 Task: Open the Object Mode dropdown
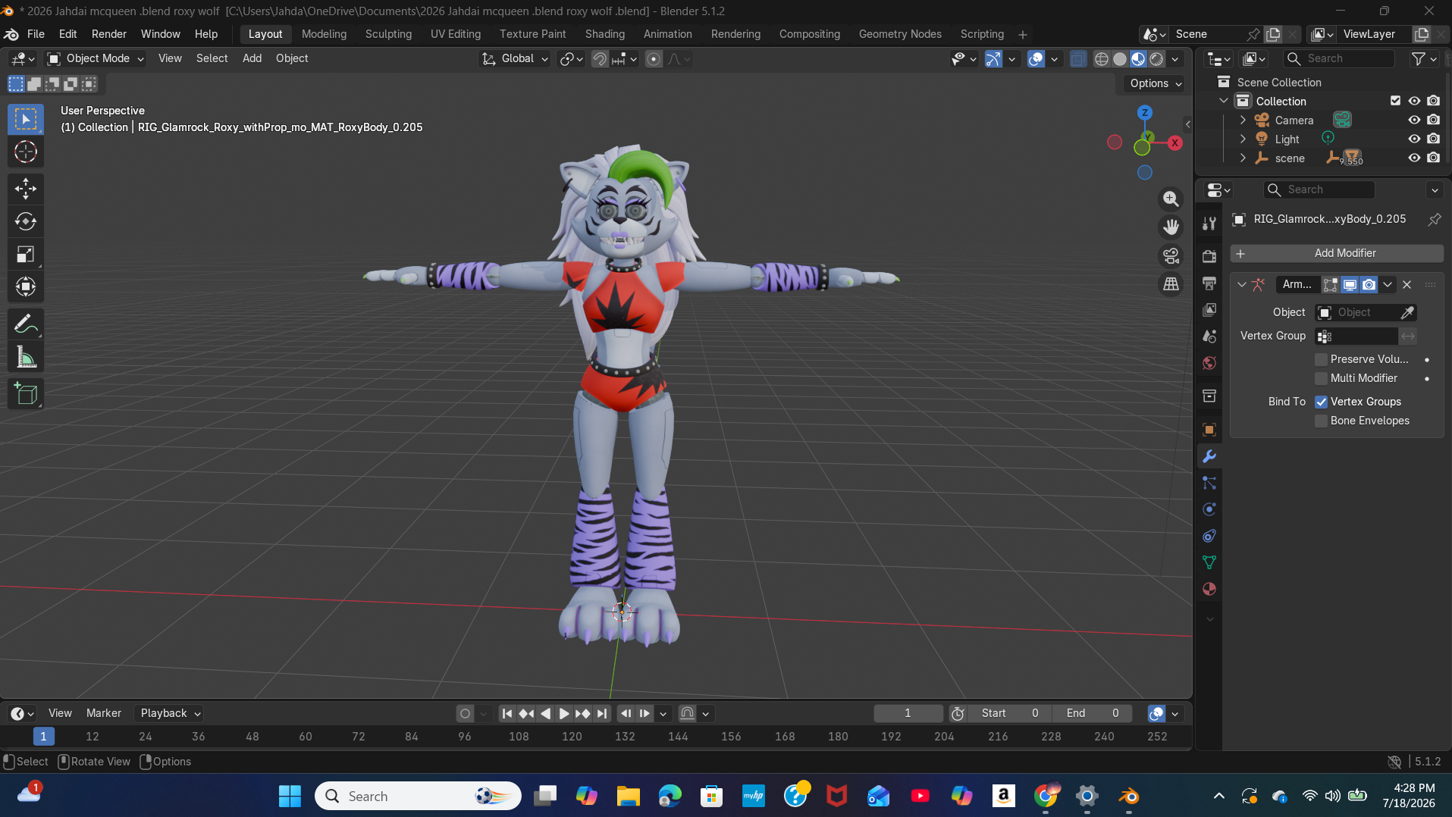click(95, 58)
